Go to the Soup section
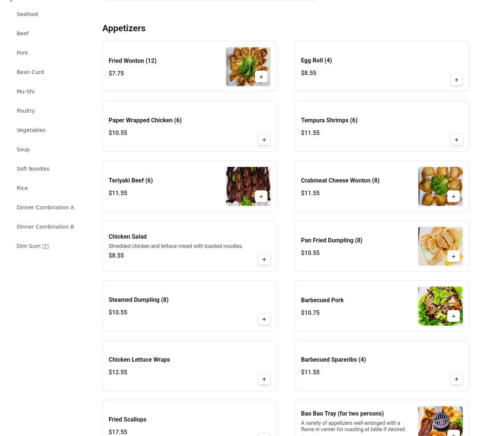The image size is (480, 436). [x=23, y=149]
